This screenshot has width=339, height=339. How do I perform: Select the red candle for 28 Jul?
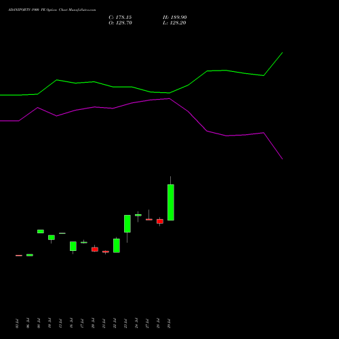160,221
